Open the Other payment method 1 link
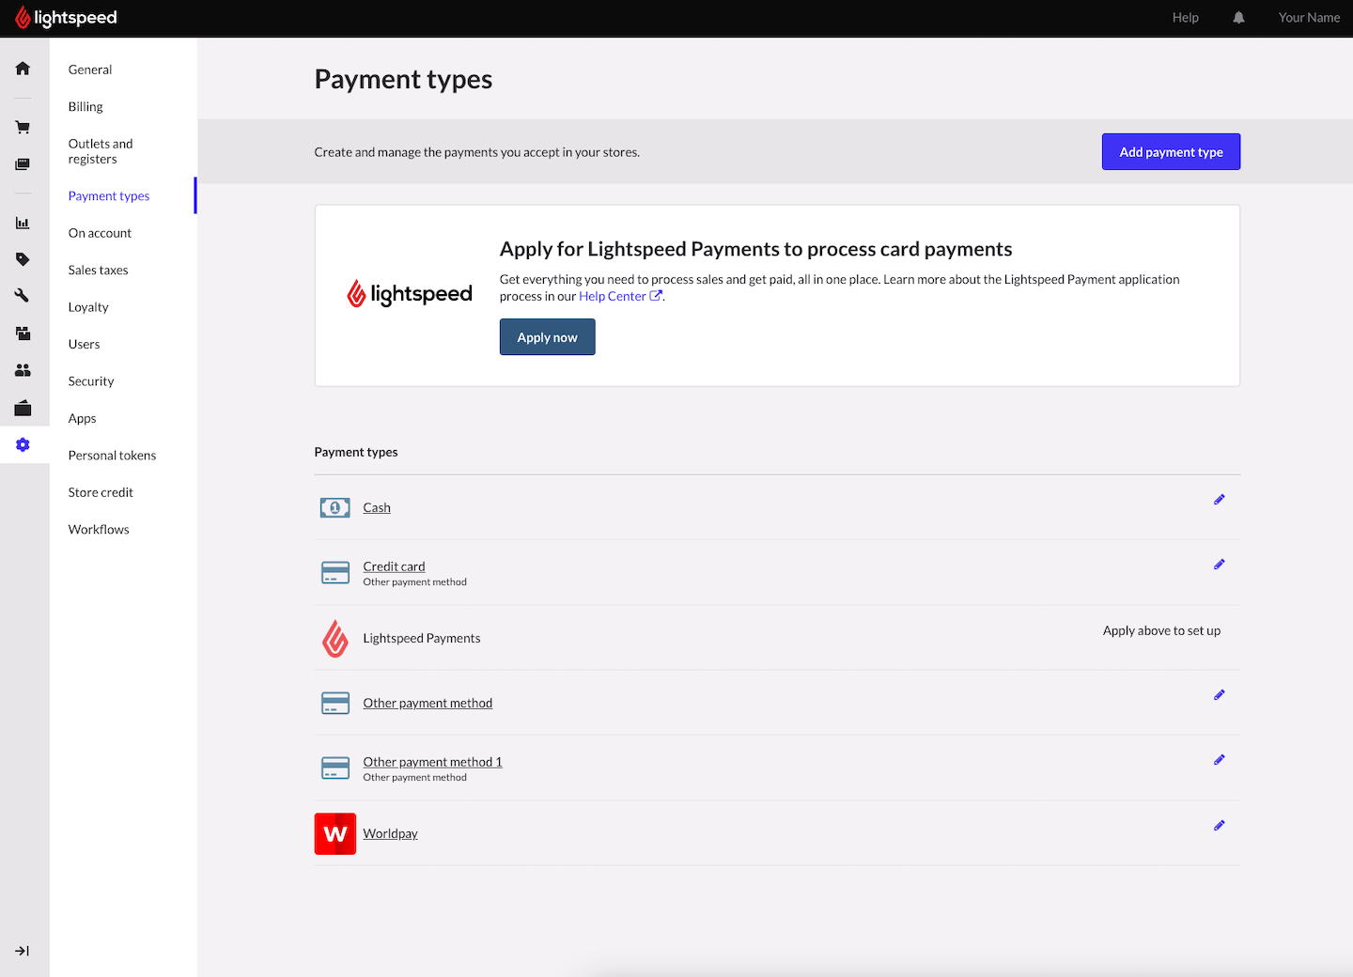 432,762
